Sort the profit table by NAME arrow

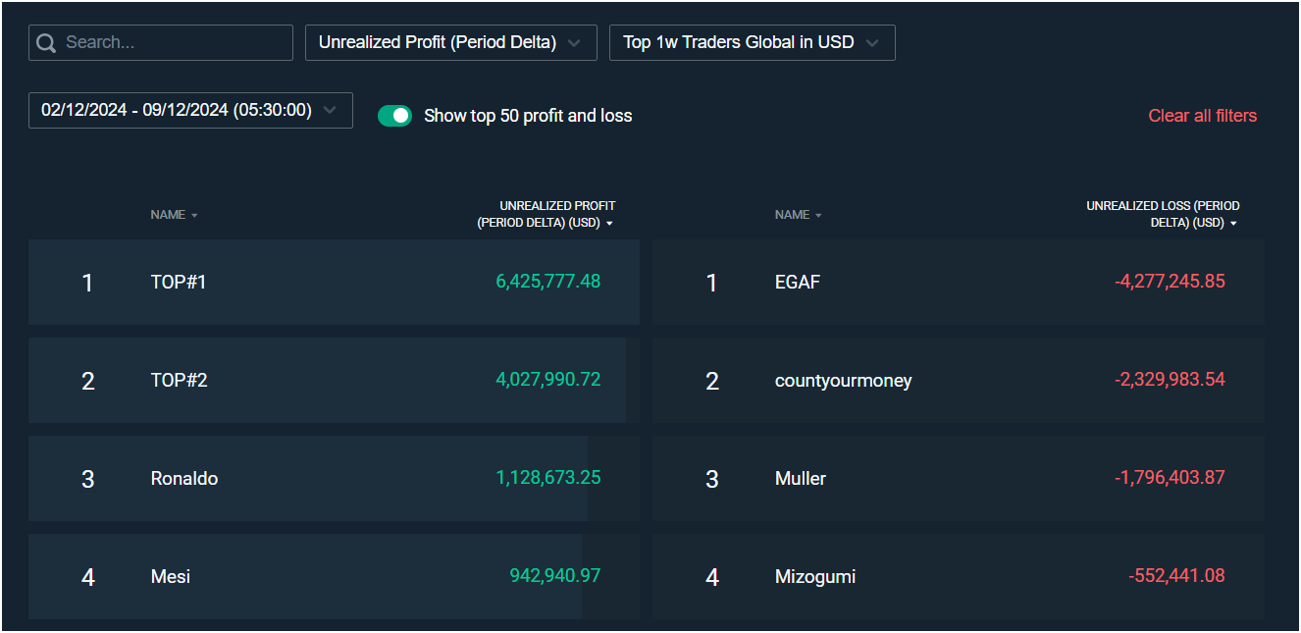(193, 214)
